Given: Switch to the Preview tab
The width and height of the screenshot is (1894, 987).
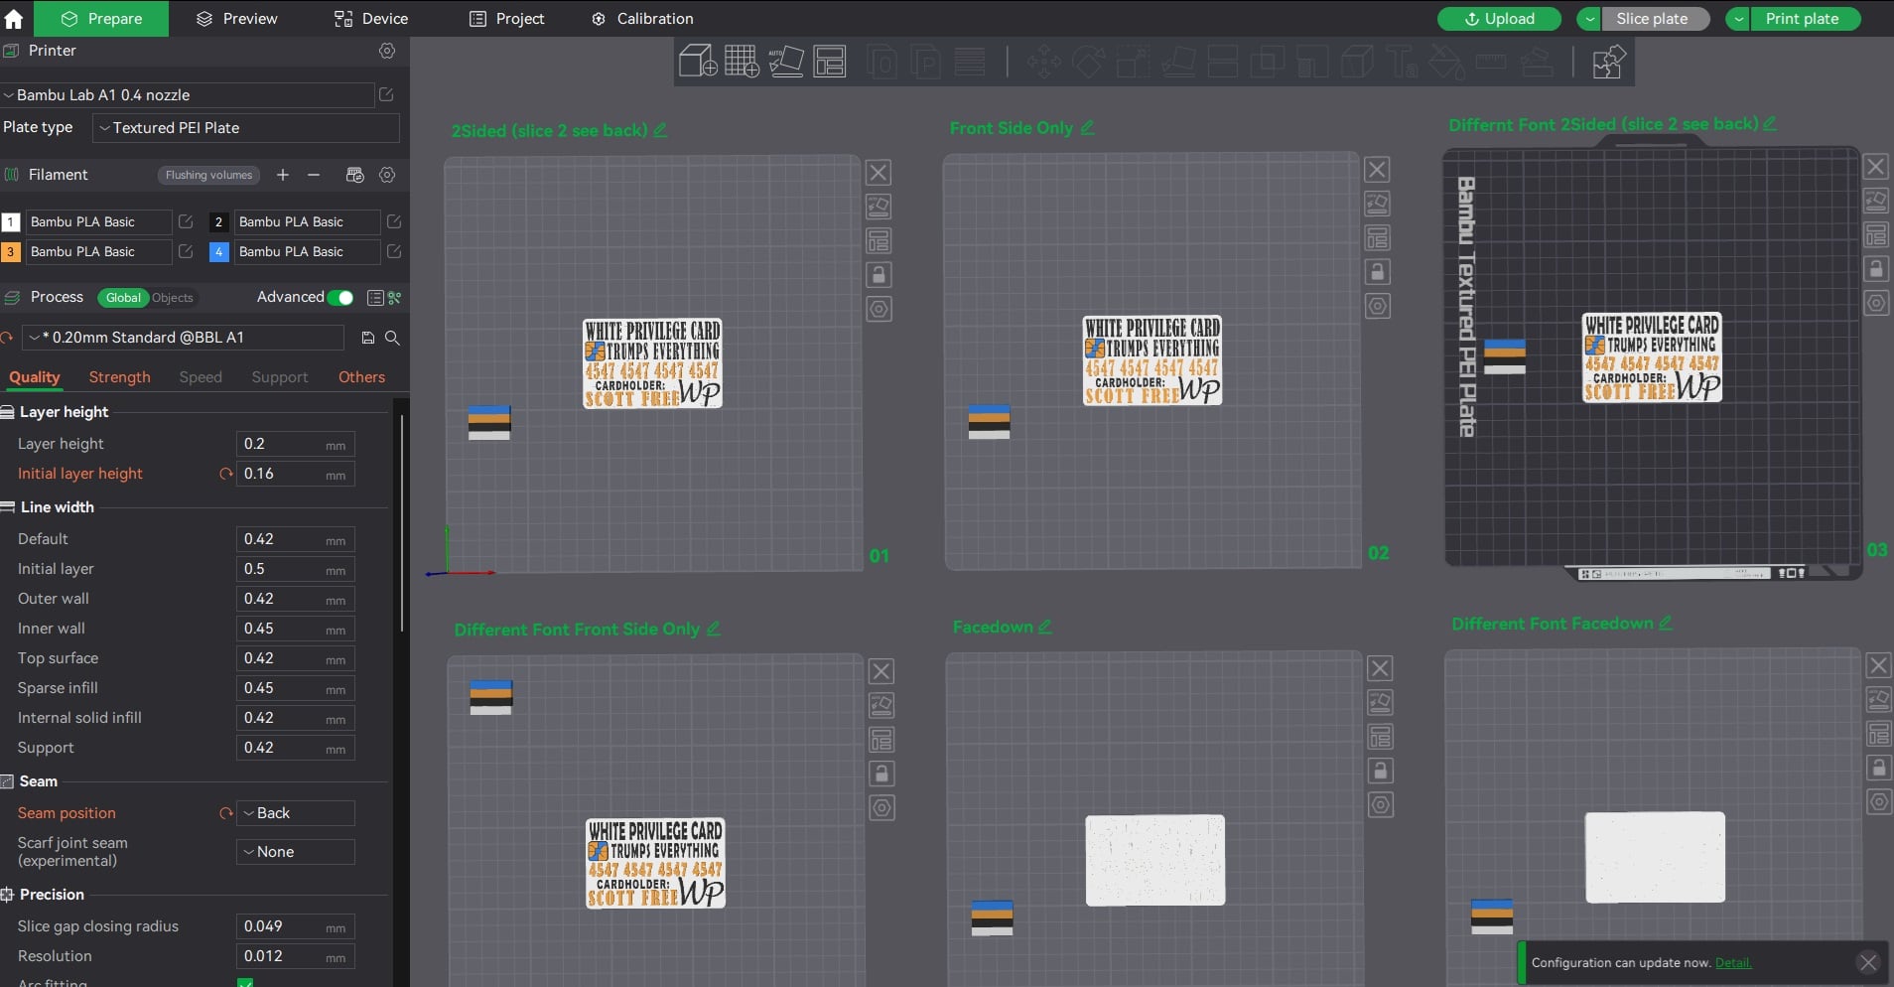Looking at the screenshot, I should 236,19.
